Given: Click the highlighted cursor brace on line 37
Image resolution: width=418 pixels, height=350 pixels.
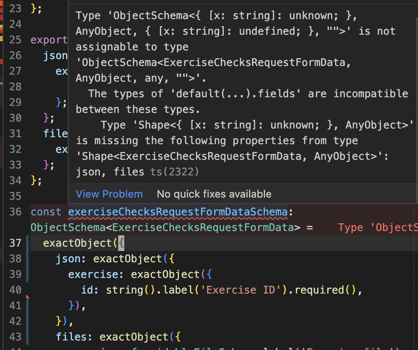Looking at the screenshot, I should (x=122, y=243).
